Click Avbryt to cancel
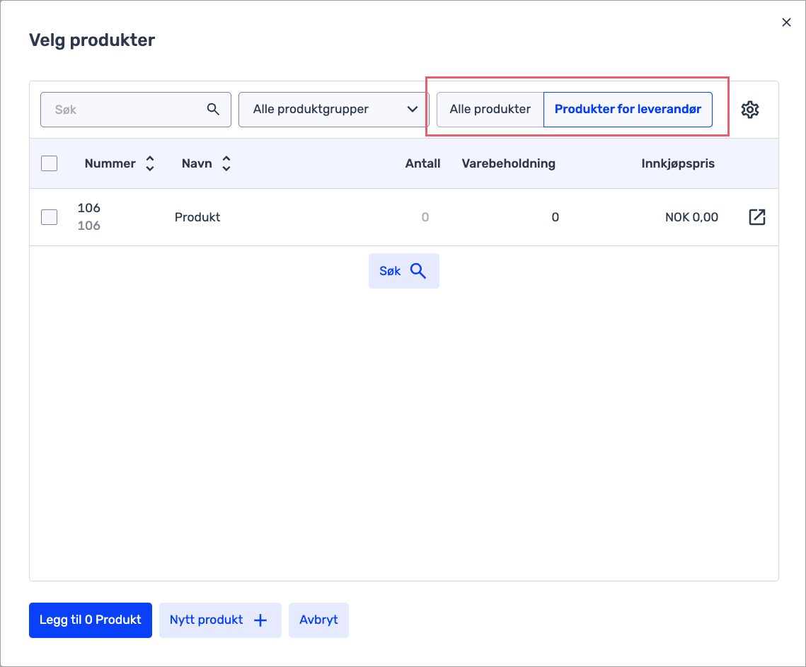806x667 pixels. pyautogui.click(x=318, y=620)
